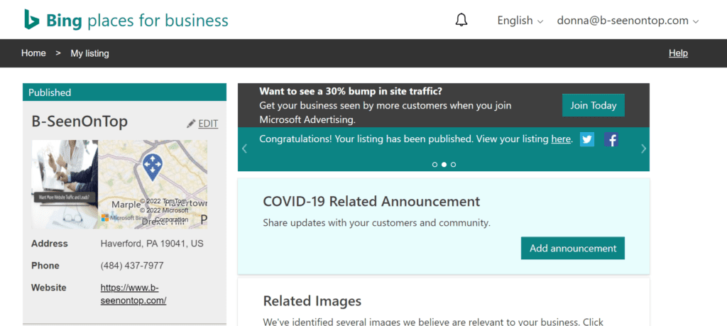This screenshot has width=727, height=326.
Task: Open the listing map preview
Action: click(x=153, y=184)
